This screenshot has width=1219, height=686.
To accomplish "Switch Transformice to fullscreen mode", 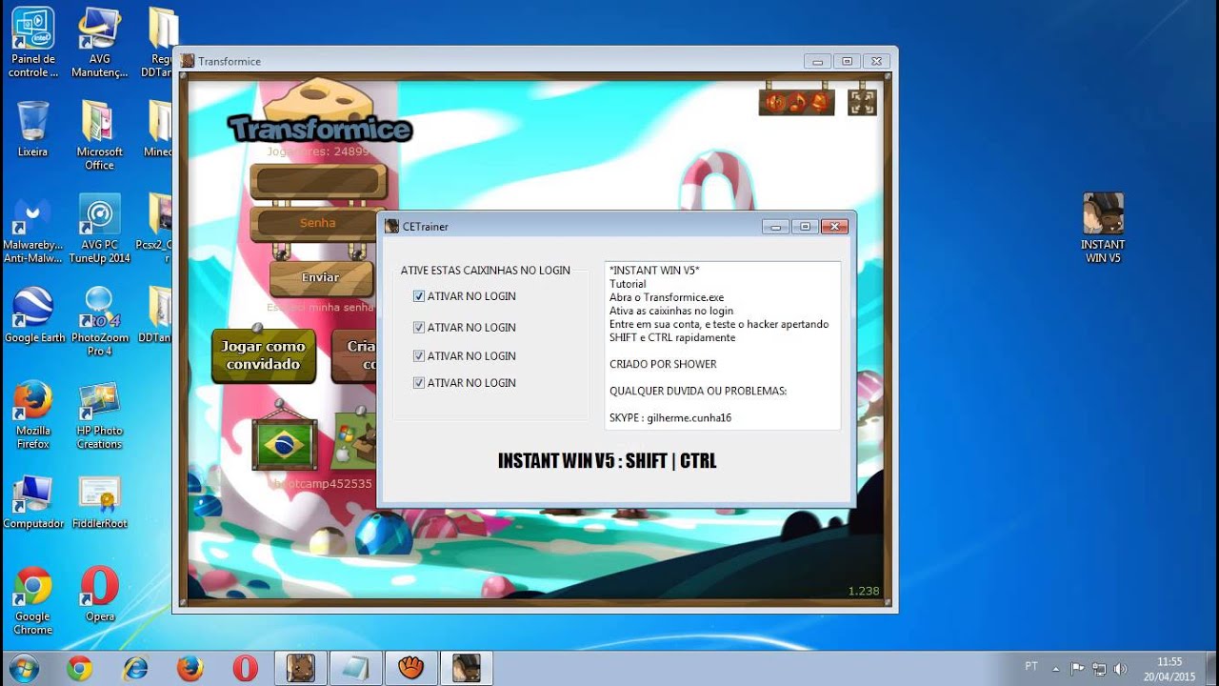I will [x=862, y=102].
